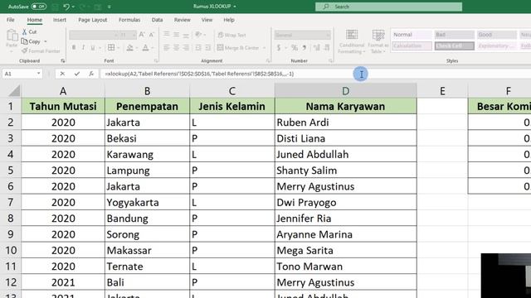
Task: Open the Number group dialog launcher
Action: [330, 60]
